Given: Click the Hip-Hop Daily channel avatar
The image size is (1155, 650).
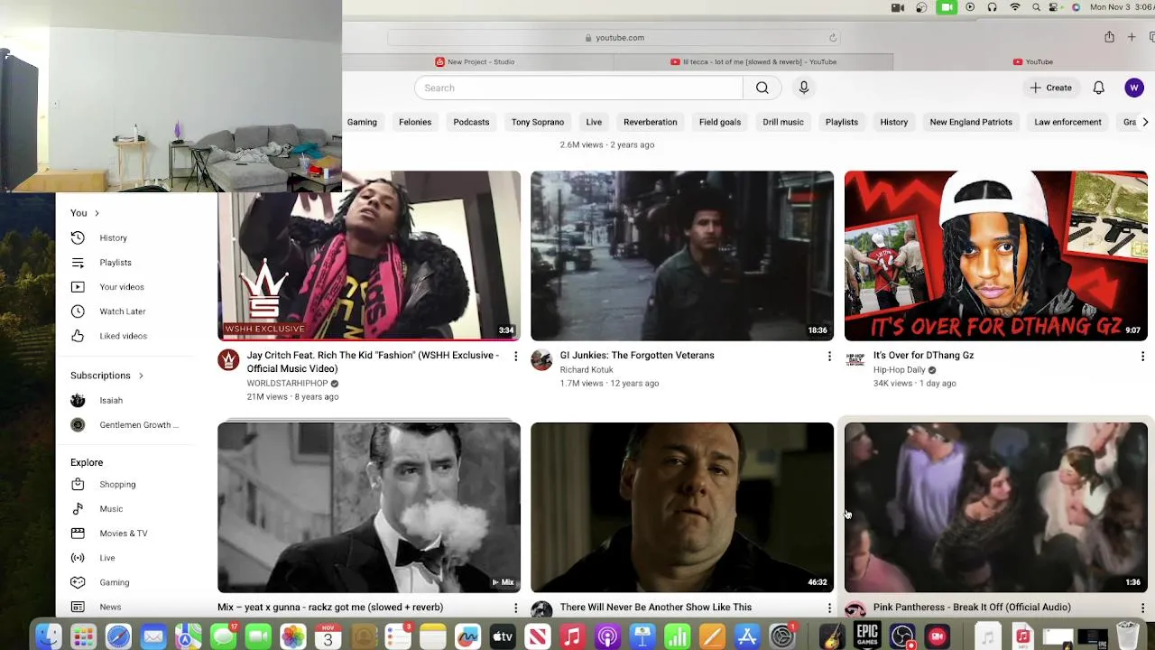Looking at the screenshot, I should click(855, 360).
